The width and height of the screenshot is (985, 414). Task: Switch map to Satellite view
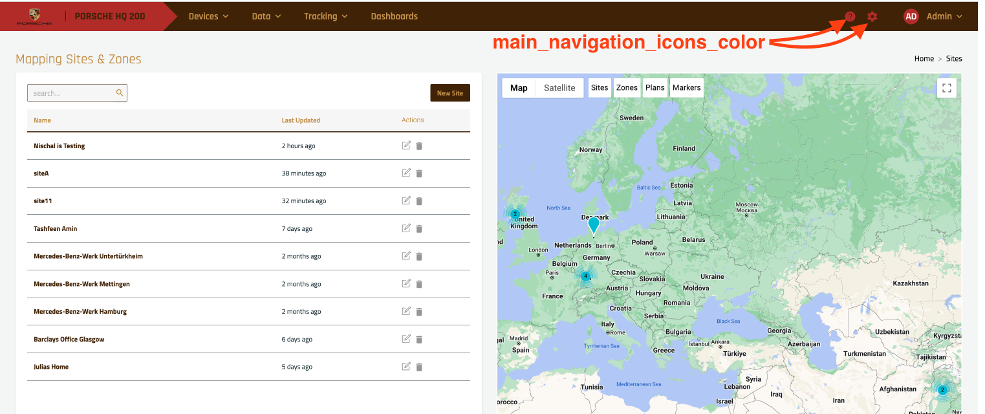coord(559,88)
